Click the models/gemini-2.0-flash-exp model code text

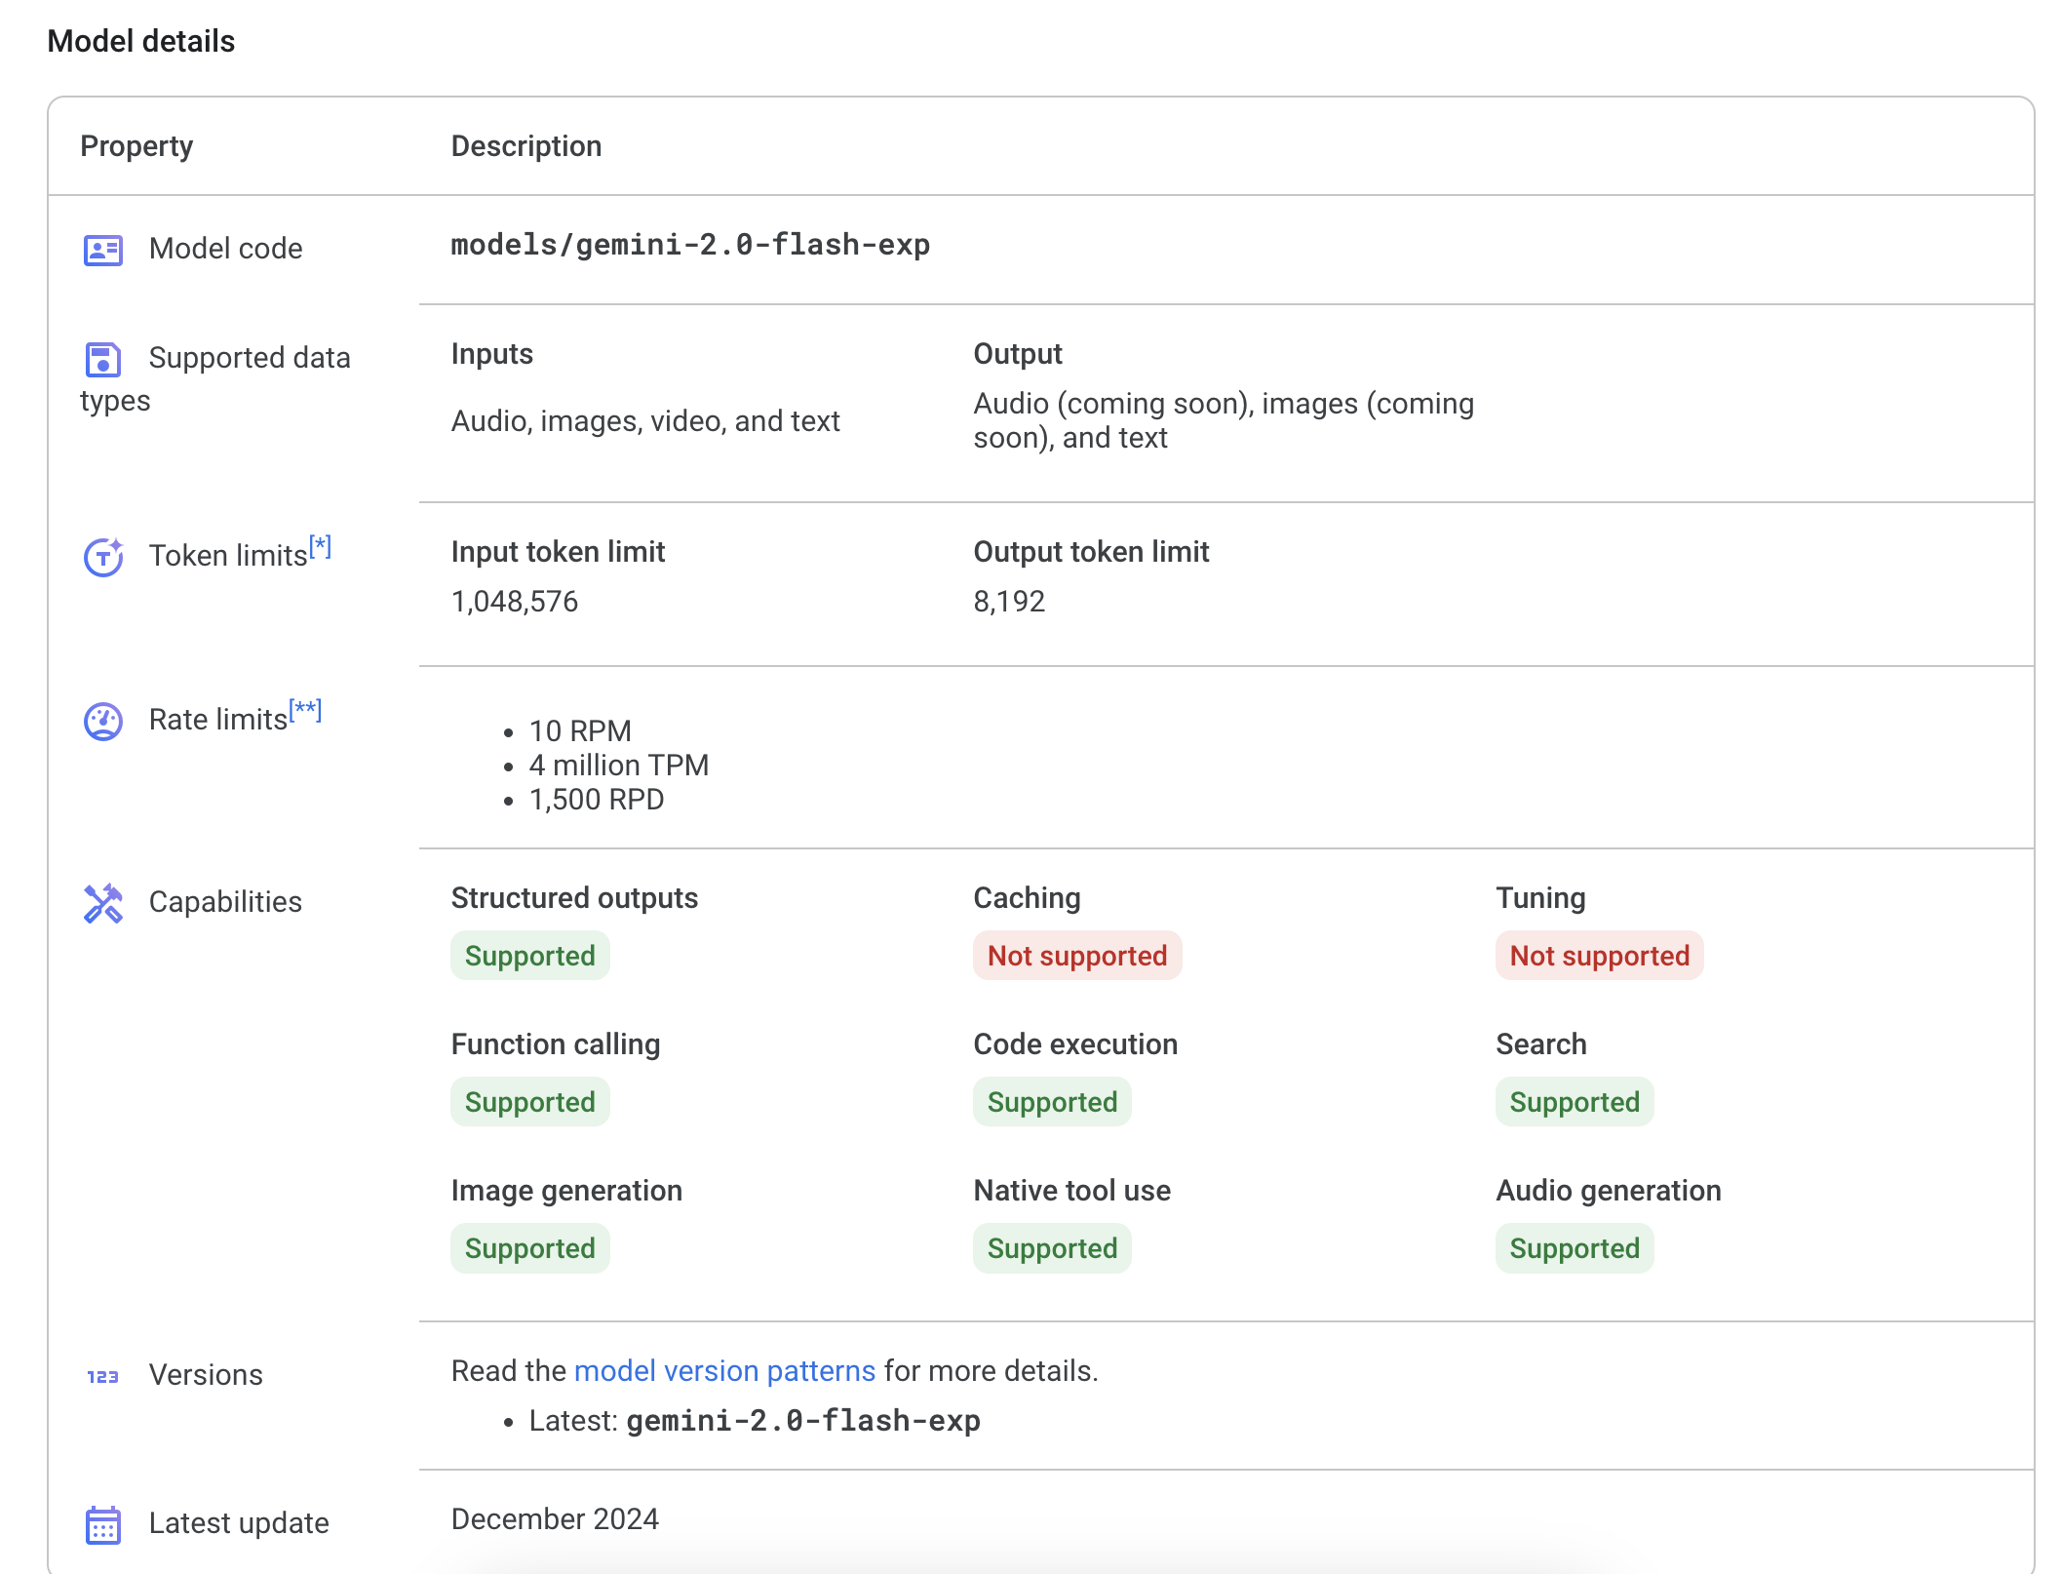[x=689, y=245]
